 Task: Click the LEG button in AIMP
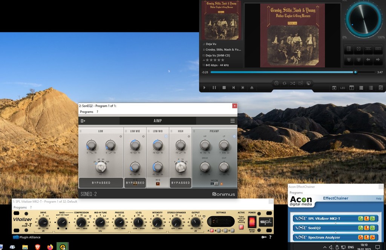pos(343,88)
